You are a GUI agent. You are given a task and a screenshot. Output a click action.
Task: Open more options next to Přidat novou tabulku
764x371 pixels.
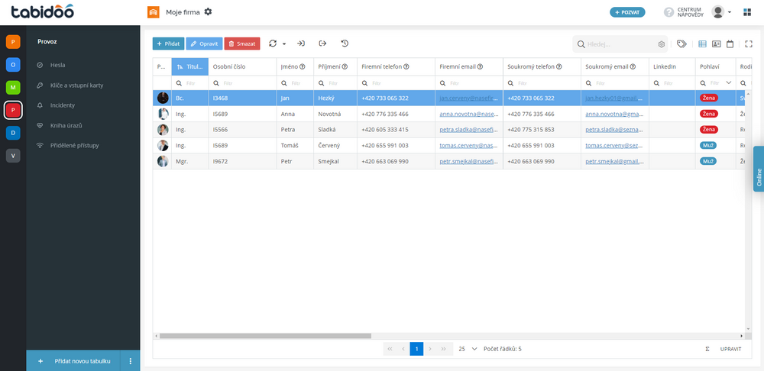(130, 361)
